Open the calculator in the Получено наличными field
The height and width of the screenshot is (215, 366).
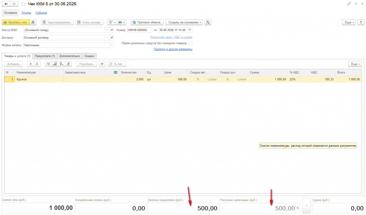[x=298, y=208]
